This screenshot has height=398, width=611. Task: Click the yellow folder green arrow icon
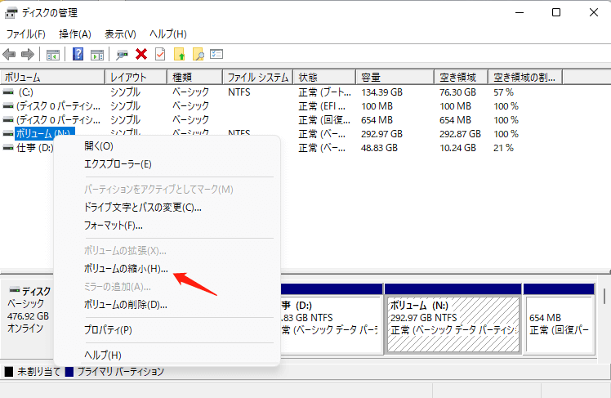click(x=179, y=54)
